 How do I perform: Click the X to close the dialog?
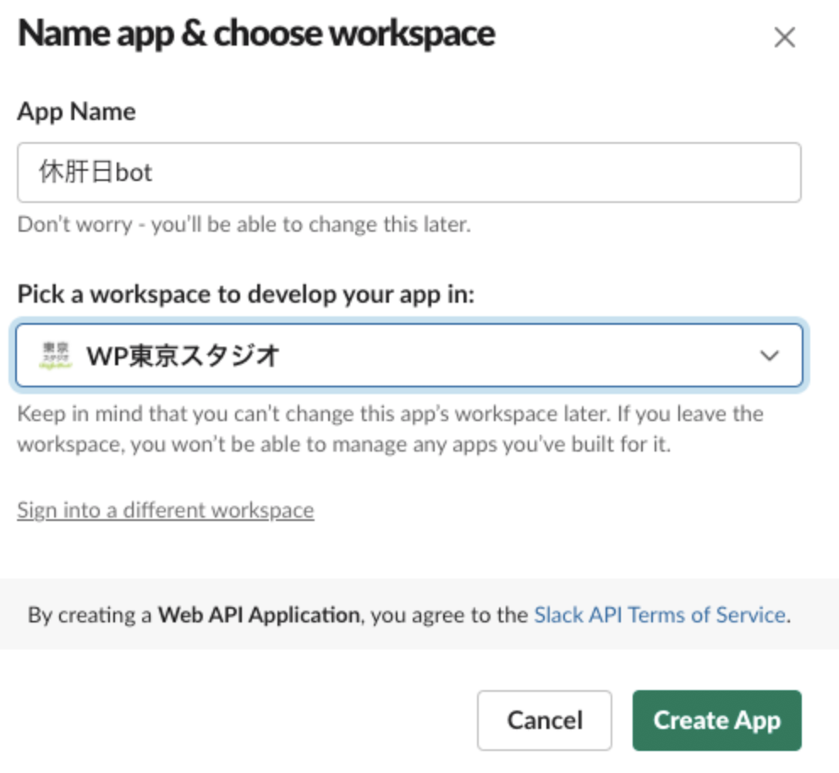pyautogui.click(x=785, y=37)
